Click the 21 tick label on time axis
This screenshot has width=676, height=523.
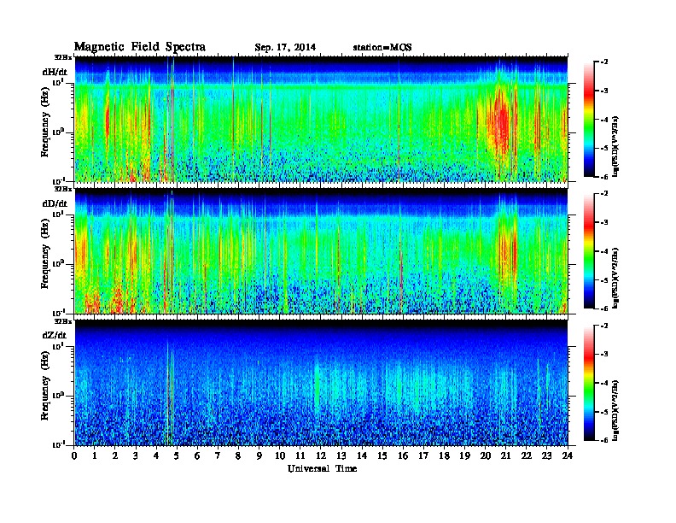pos(505,455)
